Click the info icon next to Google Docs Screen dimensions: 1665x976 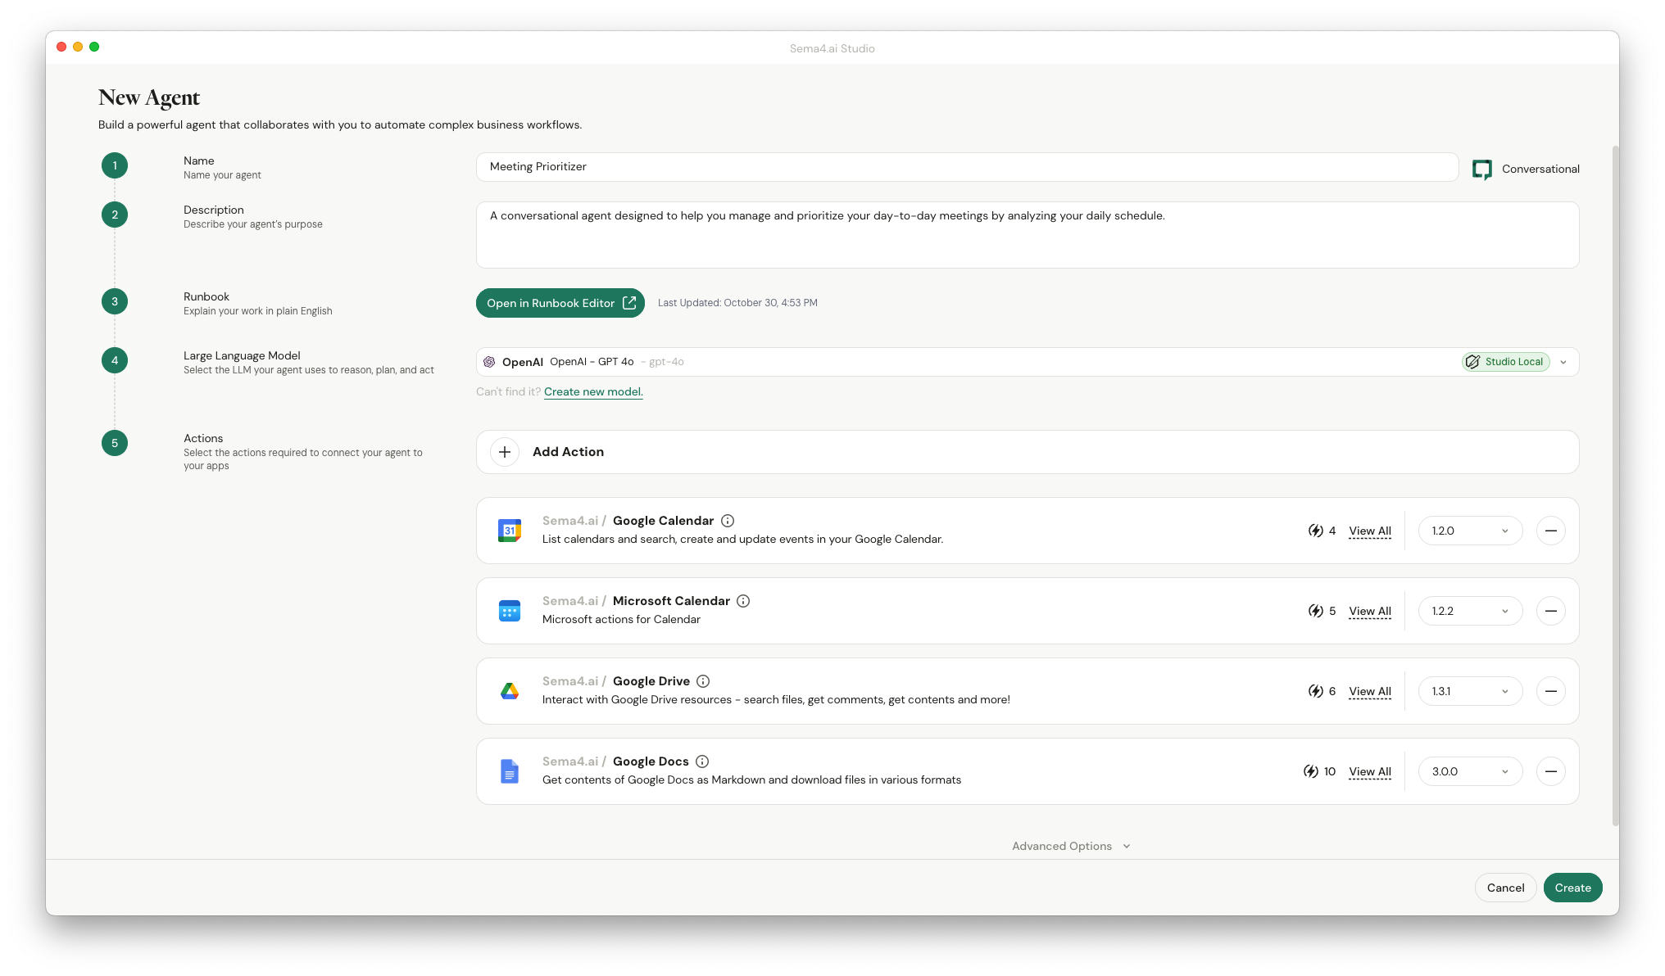pyautogui.click(x=702, y=761)
